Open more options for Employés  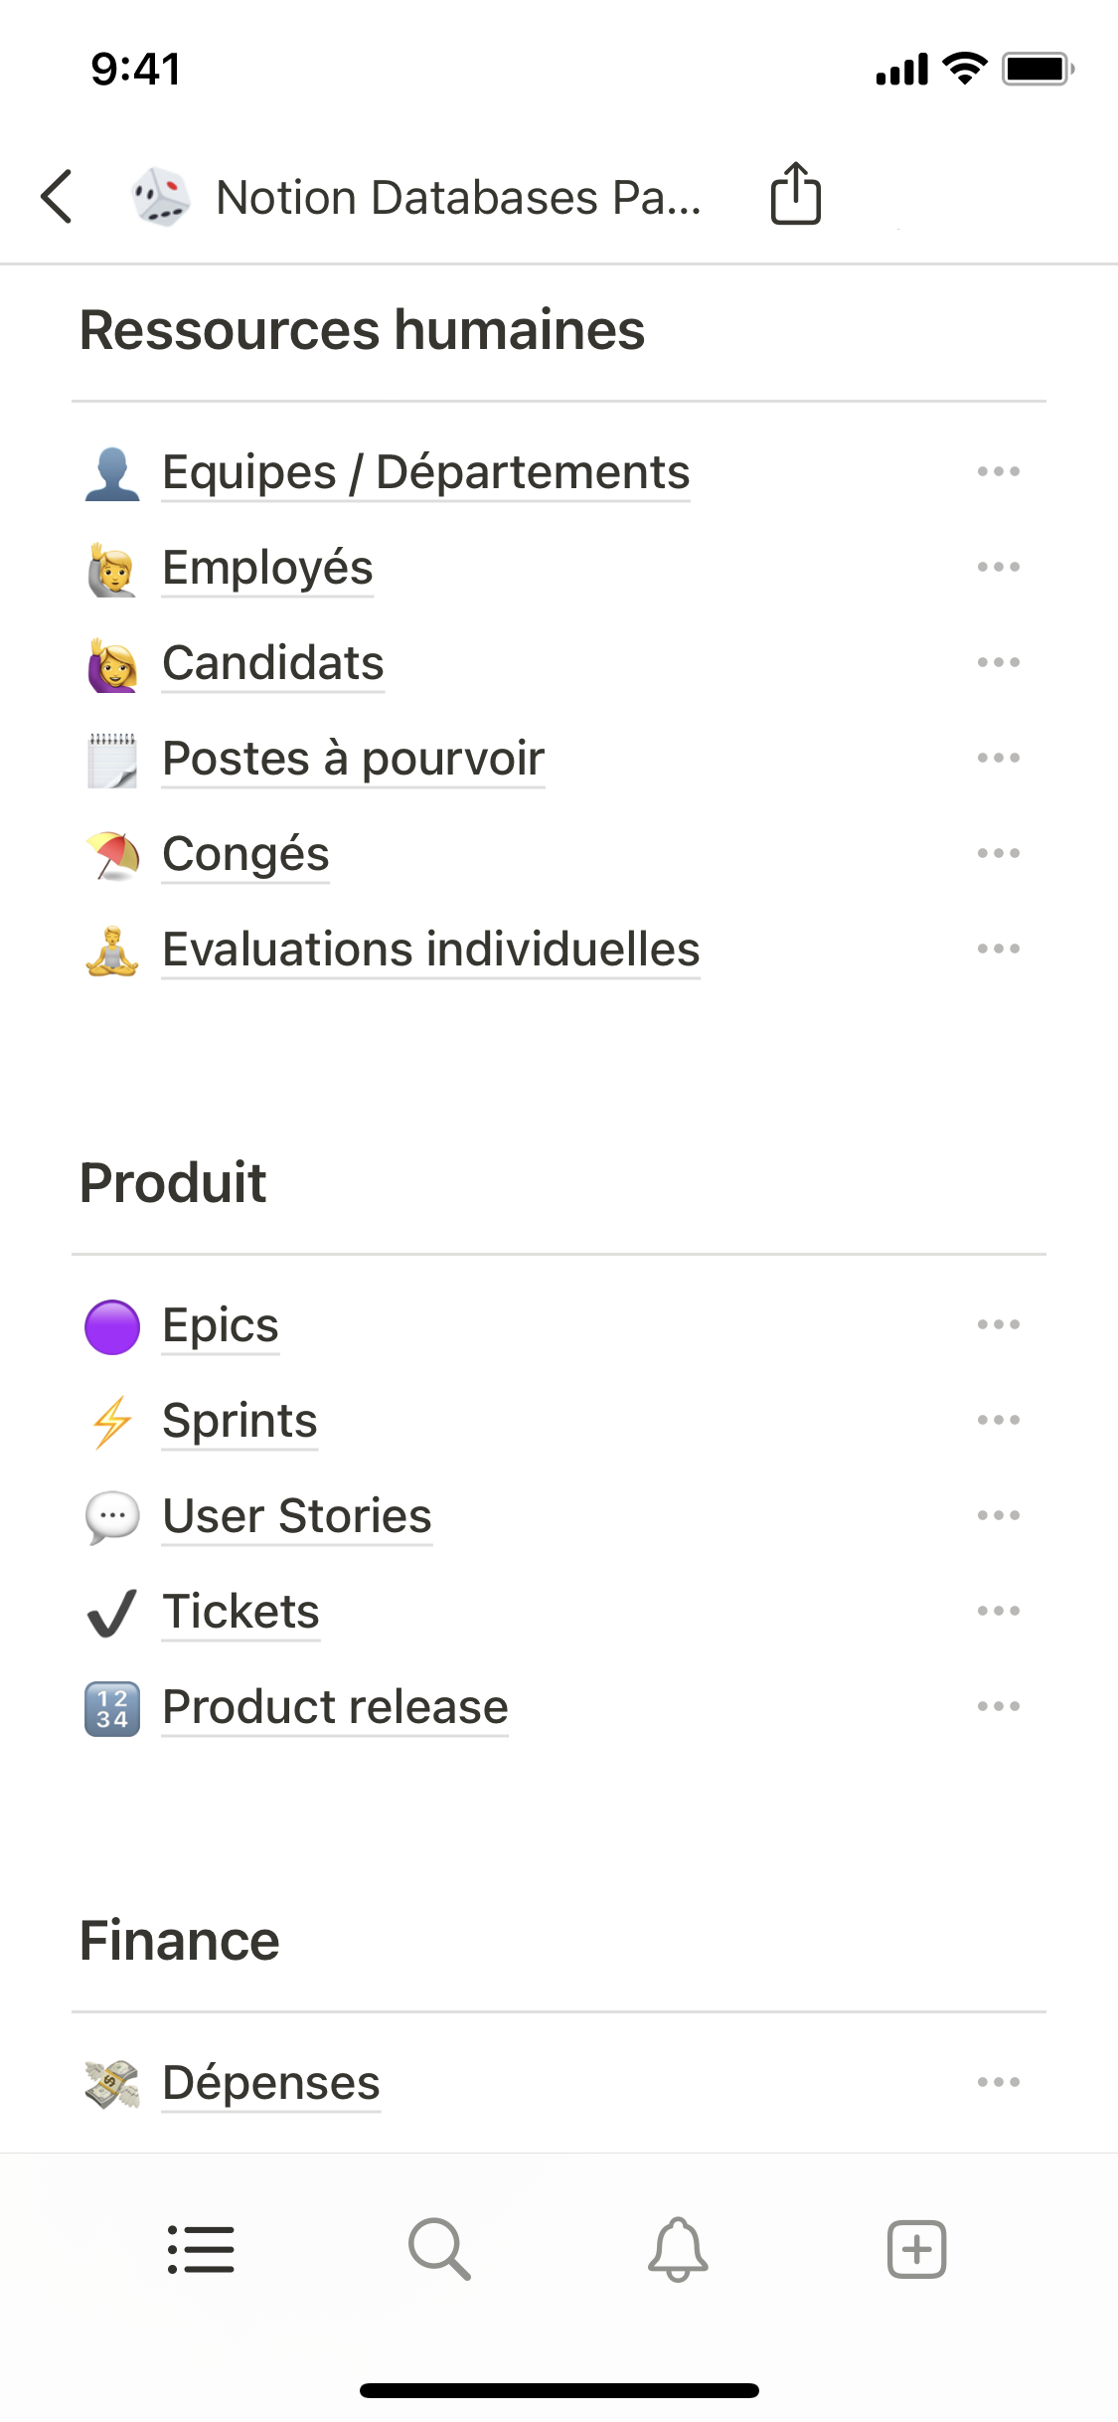click(x=998, y=568)
